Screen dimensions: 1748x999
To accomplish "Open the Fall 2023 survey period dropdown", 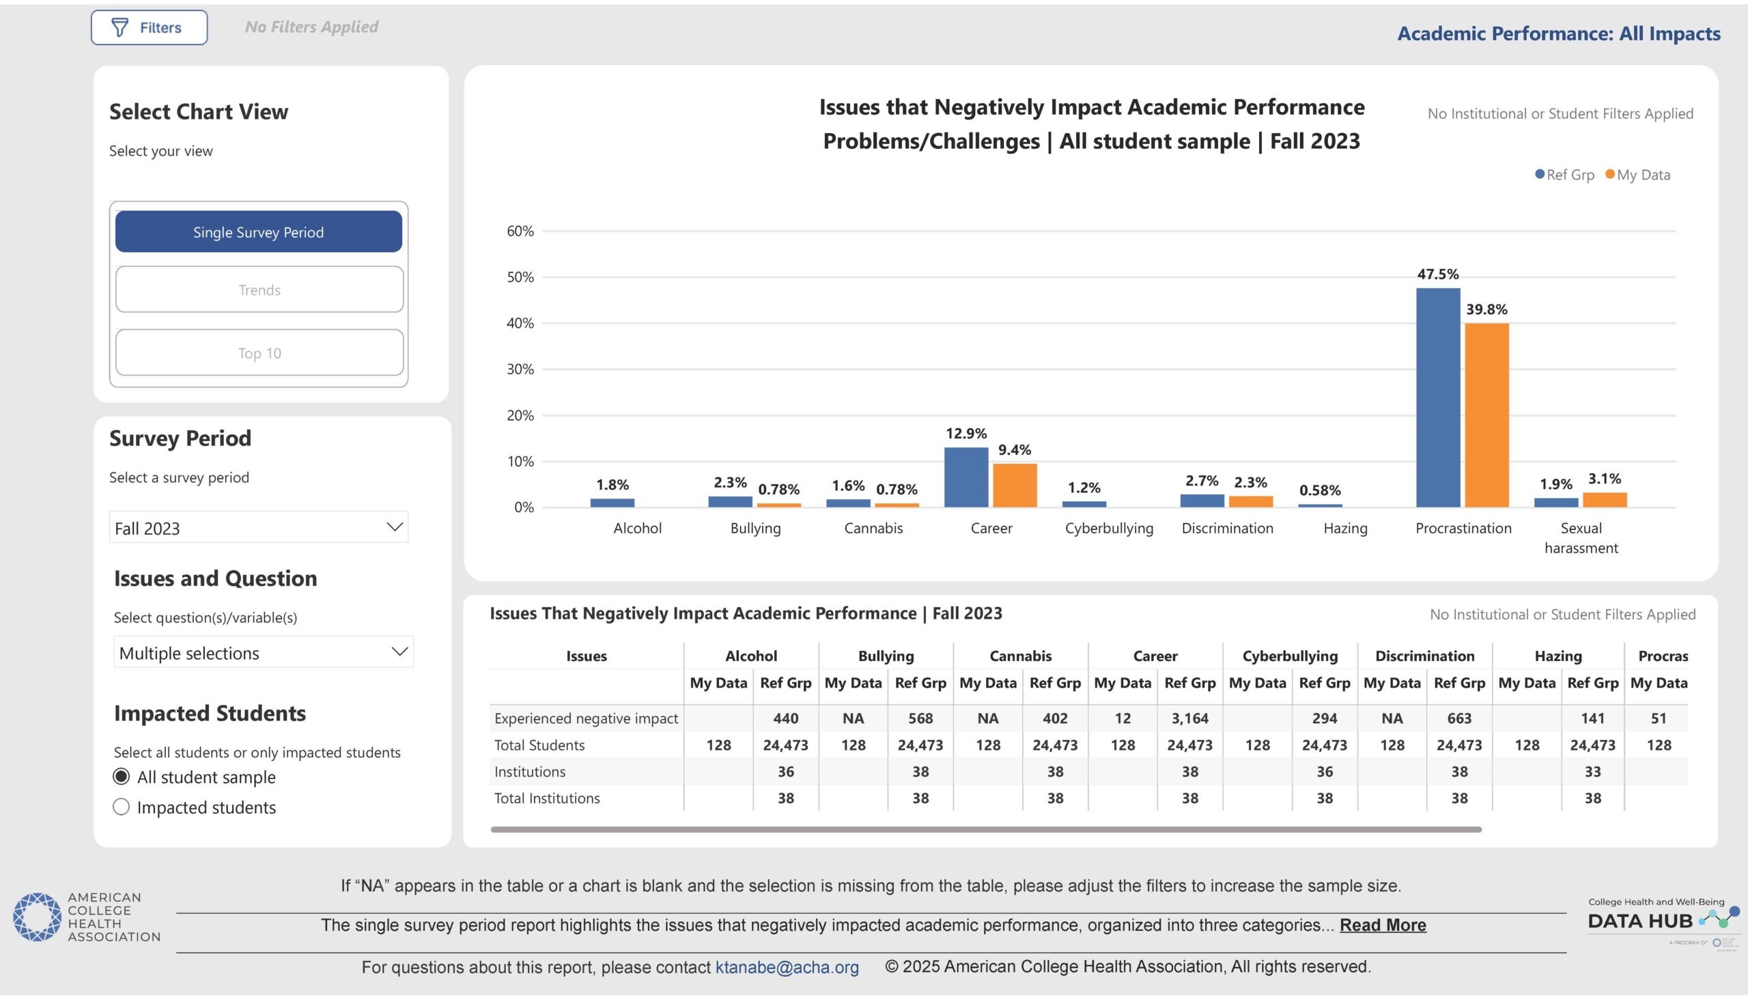I will tap(258, 528).
